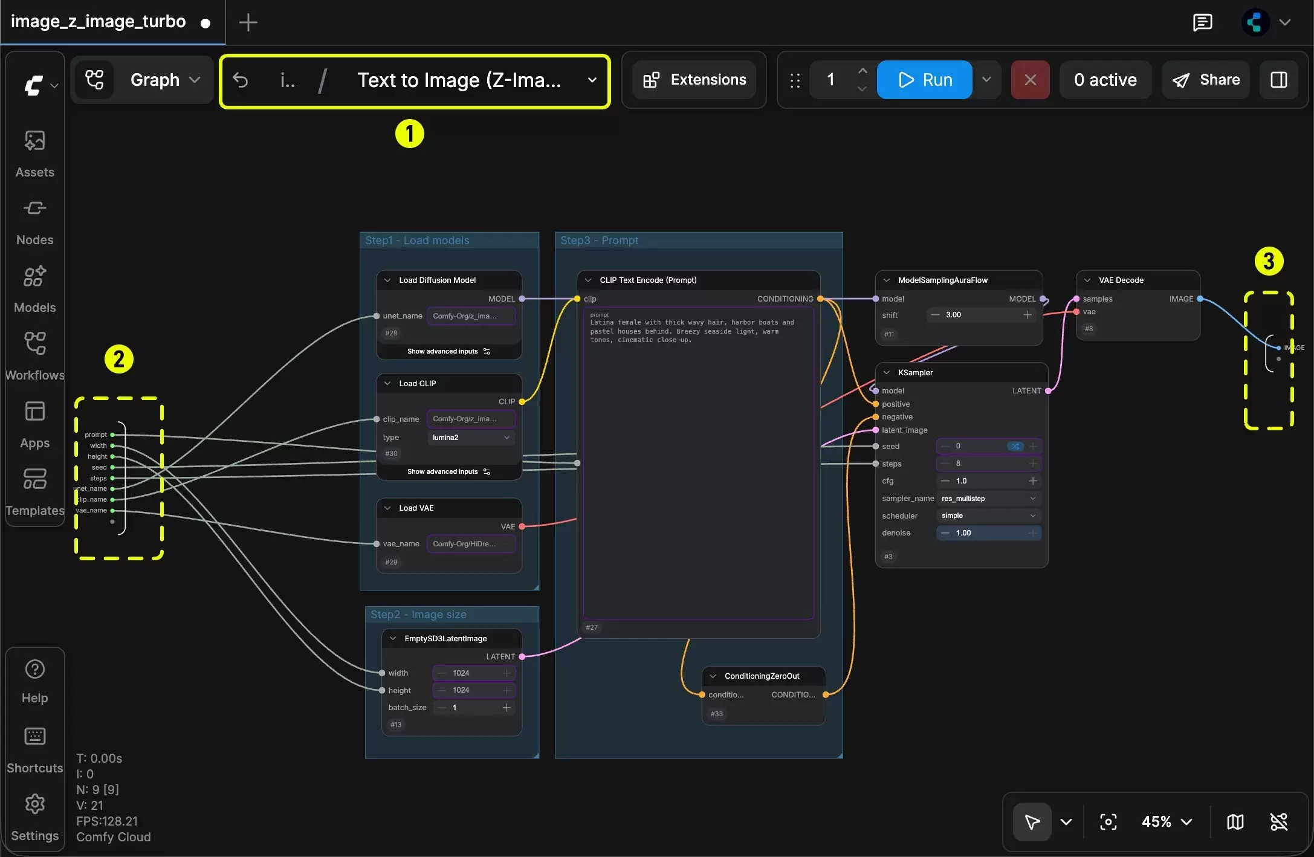The height and width of the screenshot is (857, 1314).
Task: Click the denoise 1.00 slider
Action: (988, 533)
